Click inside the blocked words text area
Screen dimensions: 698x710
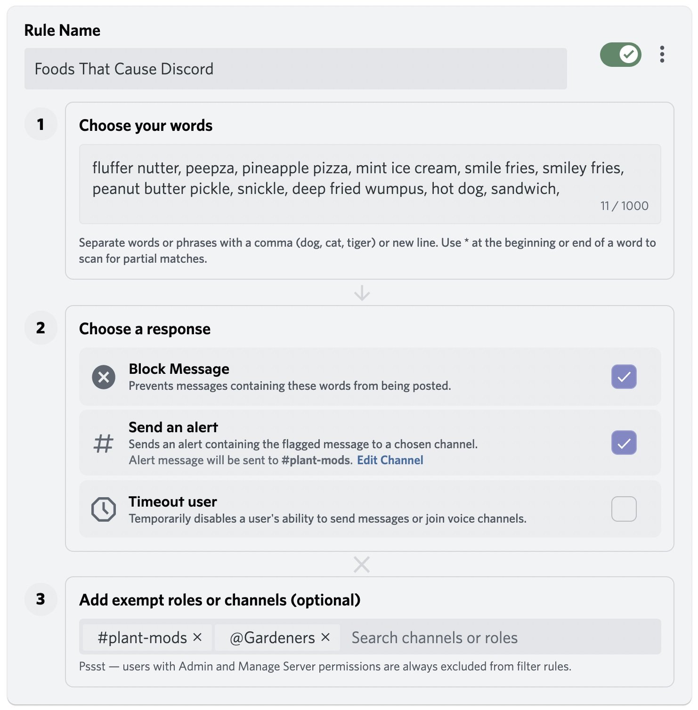370,184
